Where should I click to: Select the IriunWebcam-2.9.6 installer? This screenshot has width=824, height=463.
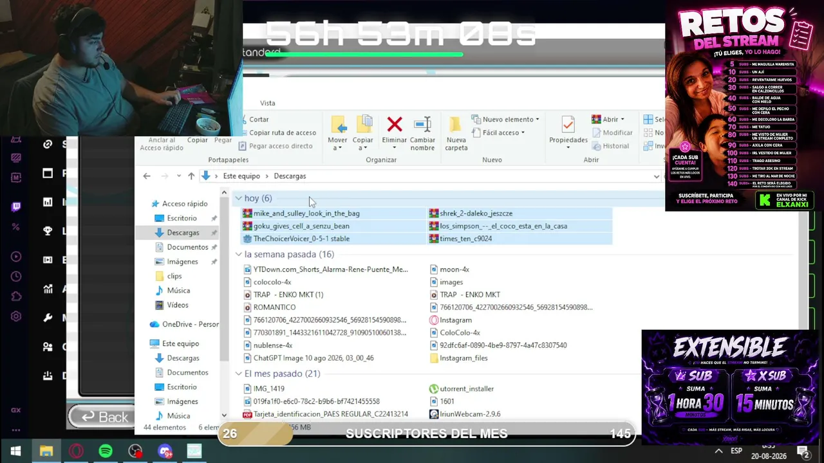pos(465,414)
